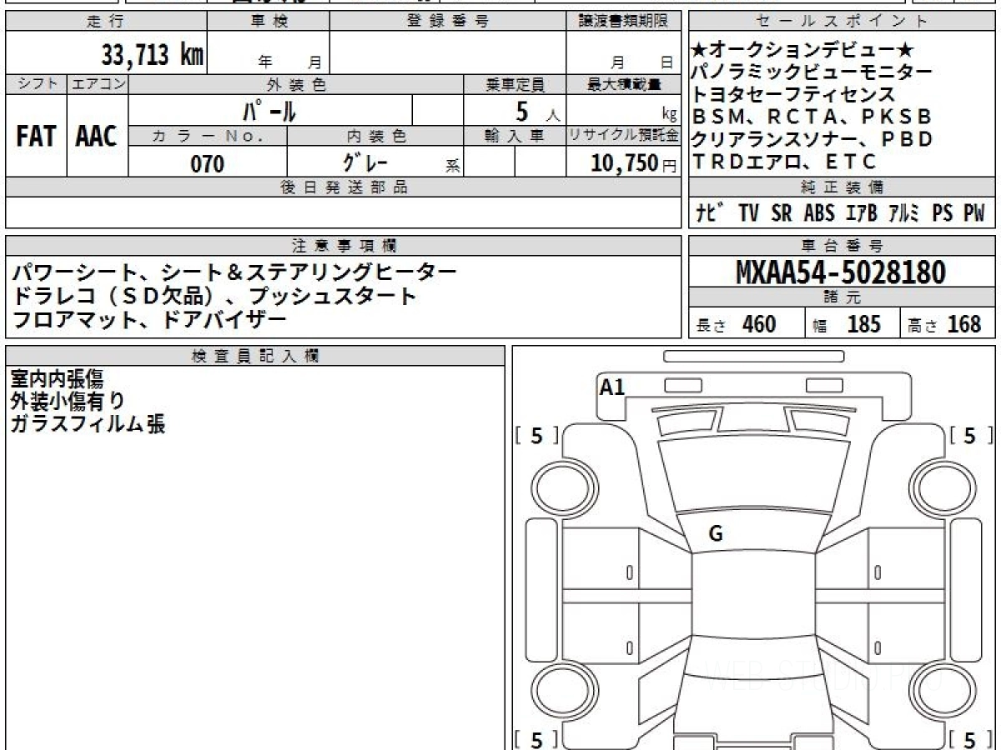
Task: Select the セールスポイント heading
Action: [x=843, y=21]
